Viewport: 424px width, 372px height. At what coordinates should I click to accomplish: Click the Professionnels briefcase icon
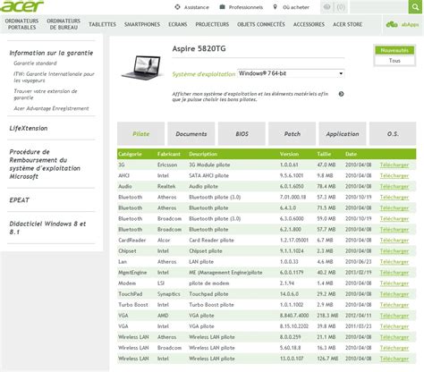(x=222, y=7)
